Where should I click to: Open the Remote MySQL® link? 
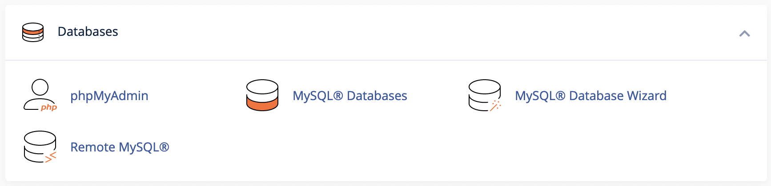pos(120,147)
